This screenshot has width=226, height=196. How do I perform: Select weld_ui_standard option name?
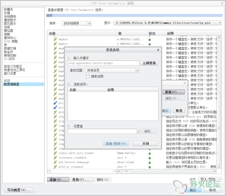(71, 167)
